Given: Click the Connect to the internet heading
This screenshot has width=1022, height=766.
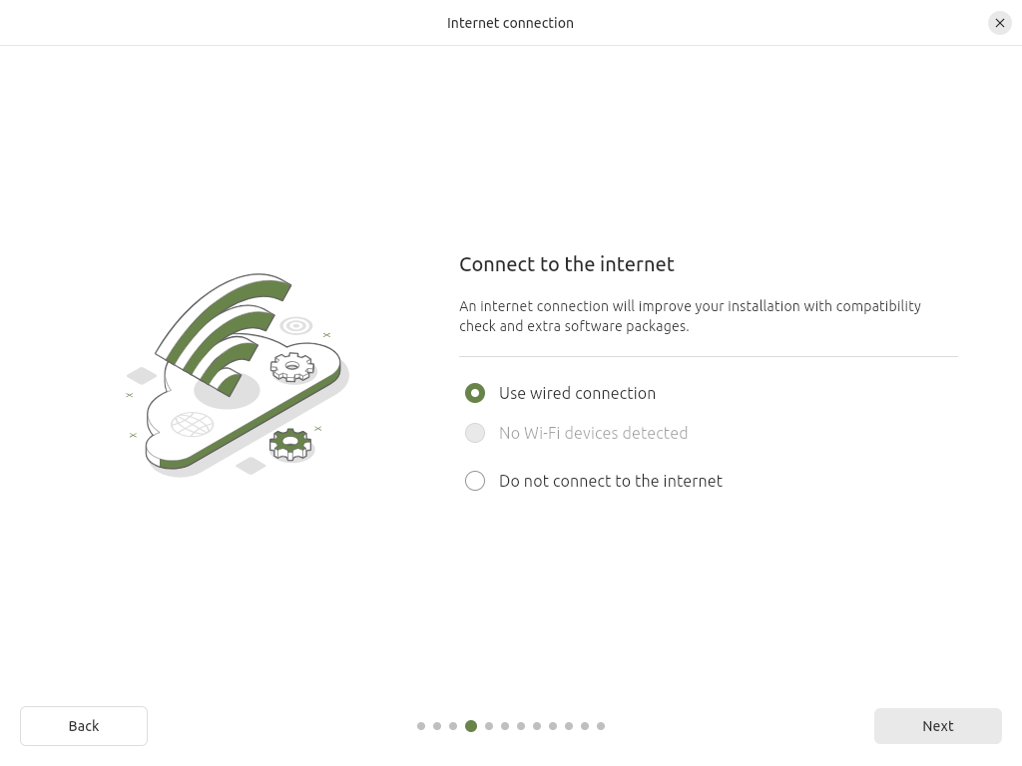Looking at the screenshot, I should point(566,264).
